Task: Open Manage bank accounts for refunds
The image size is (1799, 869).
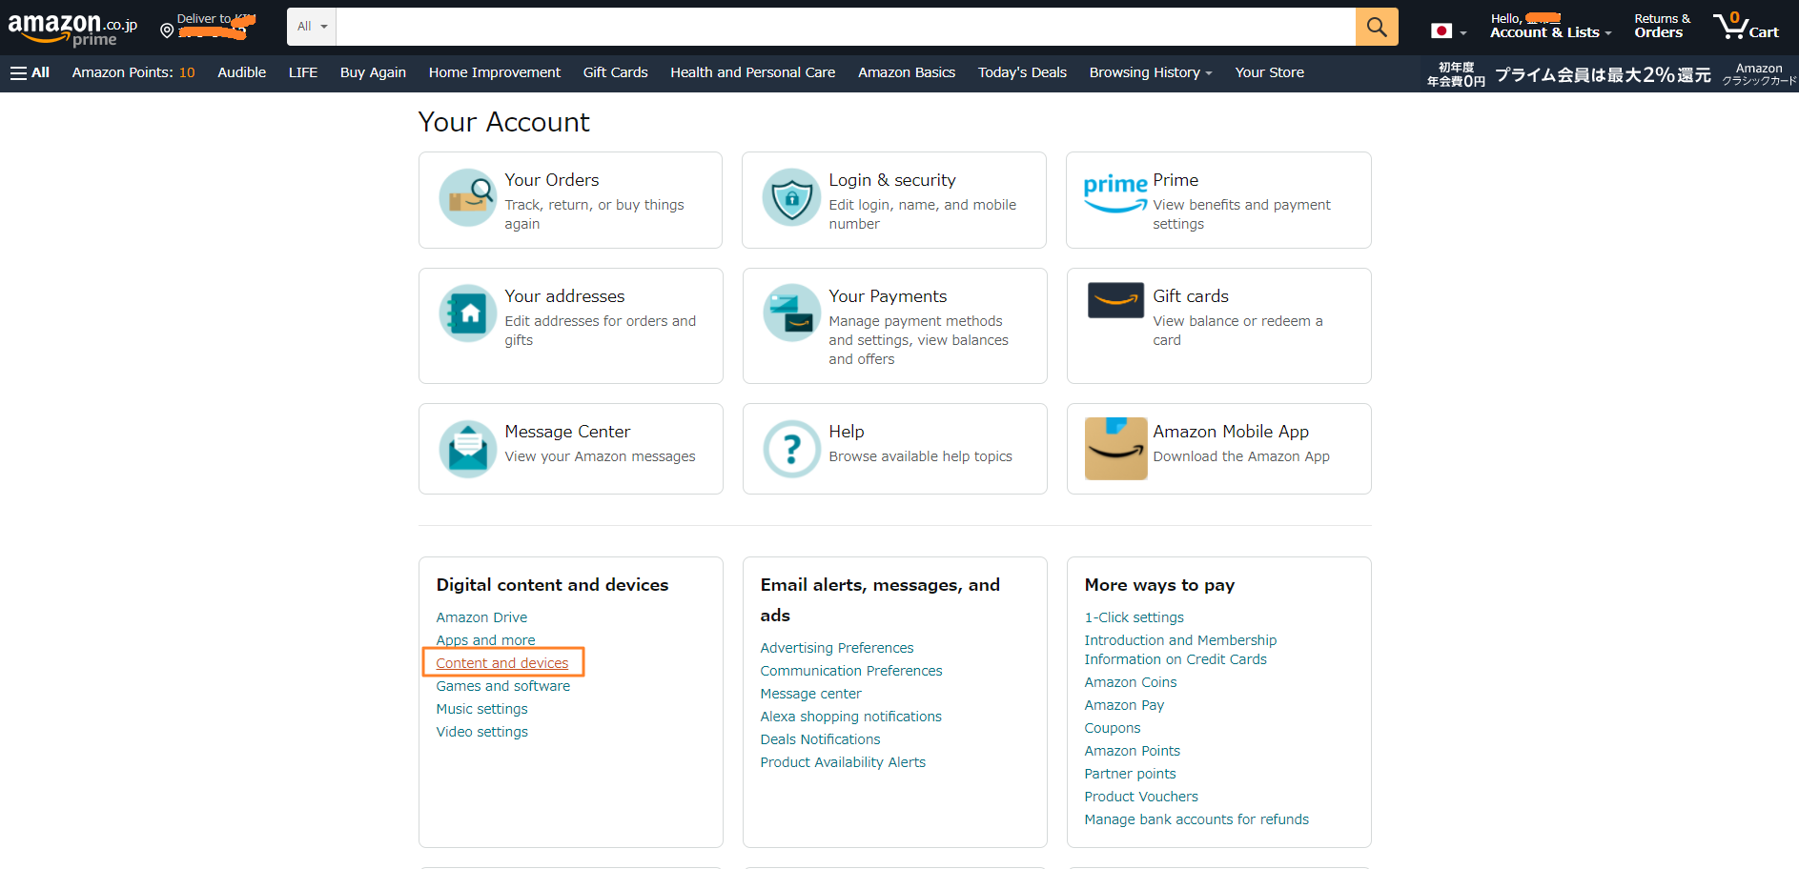Action: tap(1196, 819)
